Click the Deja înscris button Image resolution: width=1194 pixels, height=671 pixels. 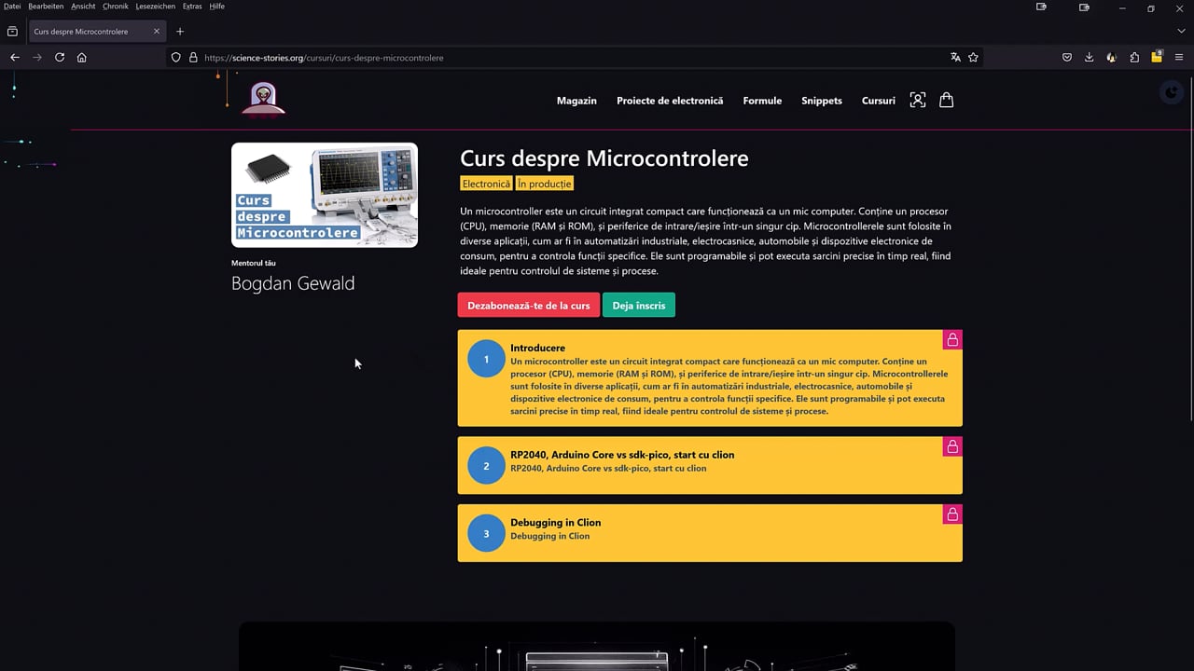639,306
